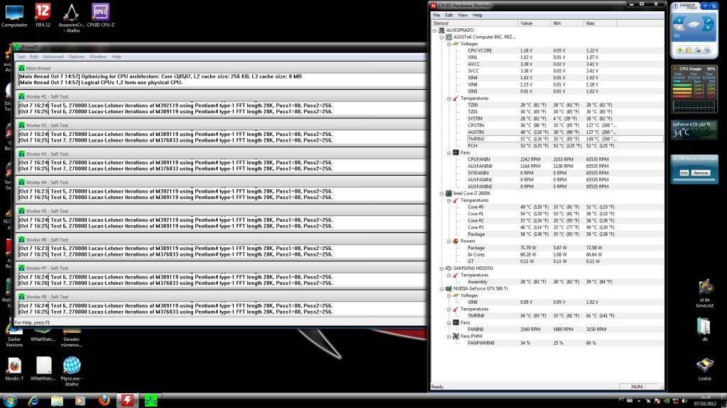Launch the FIFA 12 desktop shortcut
727x408 pixels.
[x=43, y=16]
